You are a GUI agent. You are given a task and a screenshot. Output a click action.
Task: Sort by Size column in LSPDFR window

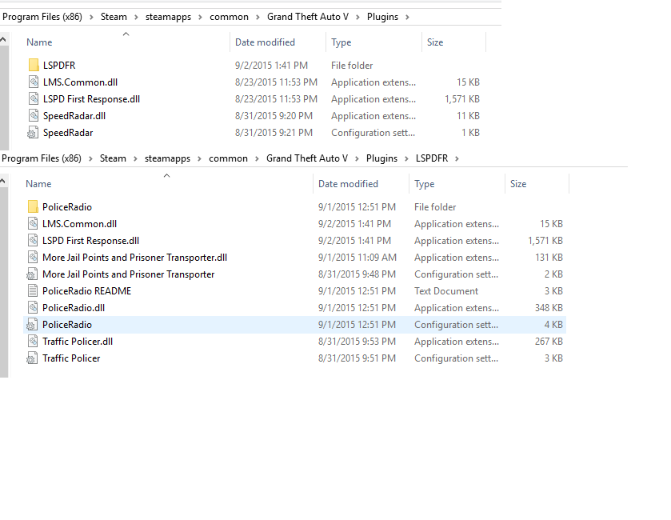(x=517, y=184)
